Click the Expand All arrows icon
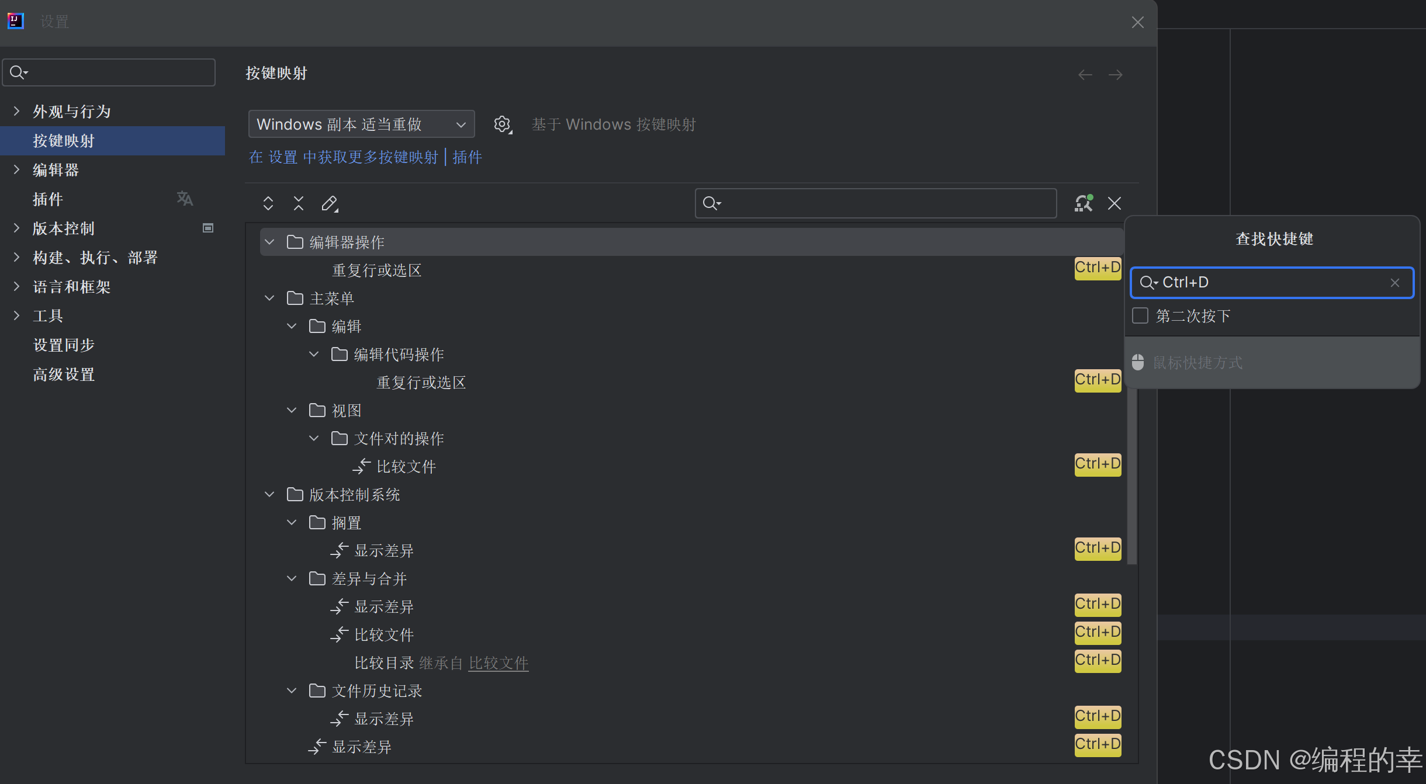Viewport: 1426px width, 784px height. click(268, 203)
